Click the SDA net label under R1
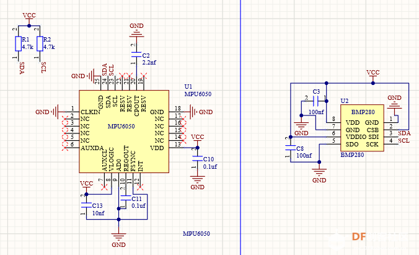This screenshot has width=419, height=255. tap(22, 68)
